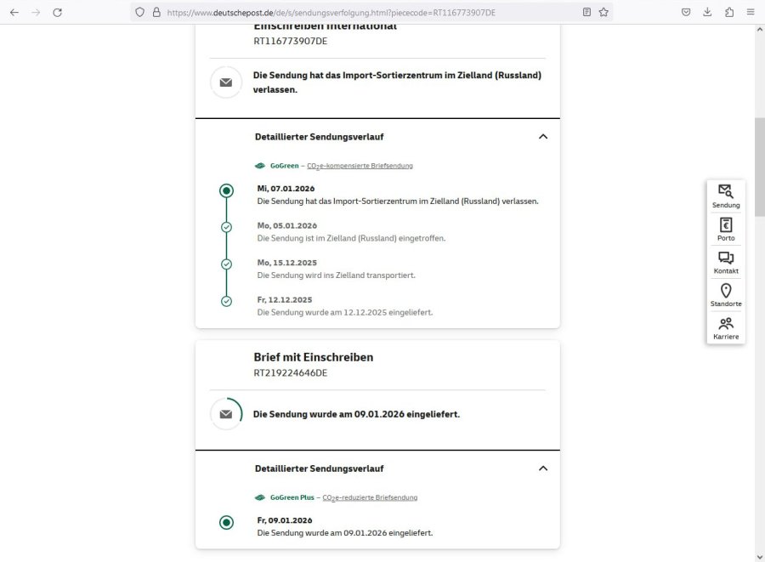Open the browser downloads icon
The height and width of the screenshot is (562, 765).
coord(707,13)
